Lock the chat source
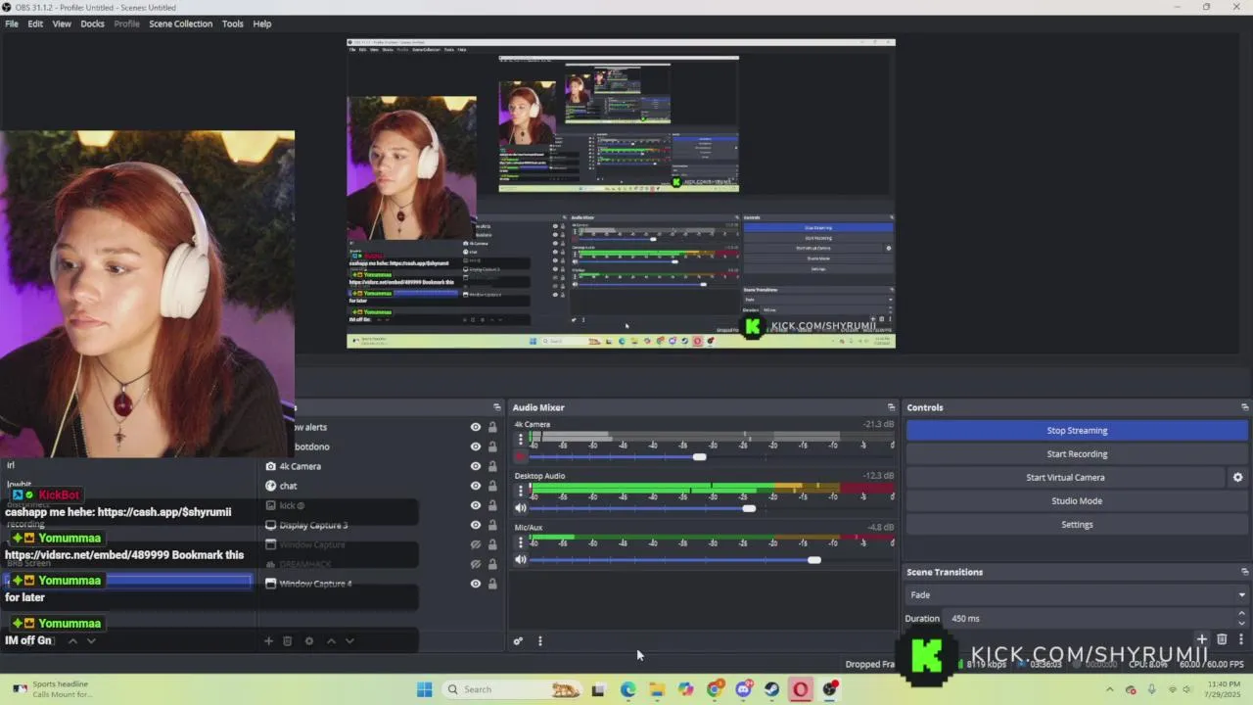The width and height of the screenshot is (1253, 705). (492, 486)
